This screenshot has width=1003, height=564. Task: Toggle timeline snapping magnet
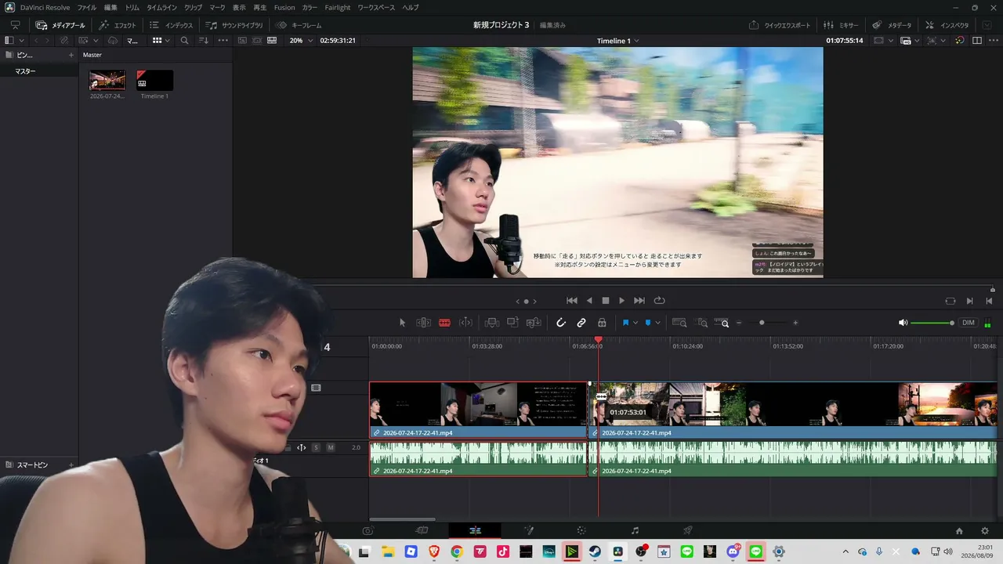[561, 323]
